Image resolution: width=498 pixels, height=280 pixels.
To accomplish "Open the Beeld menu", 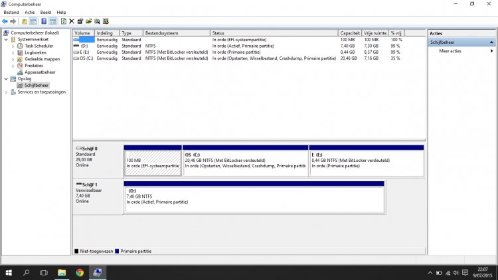I will click(45, 12).
